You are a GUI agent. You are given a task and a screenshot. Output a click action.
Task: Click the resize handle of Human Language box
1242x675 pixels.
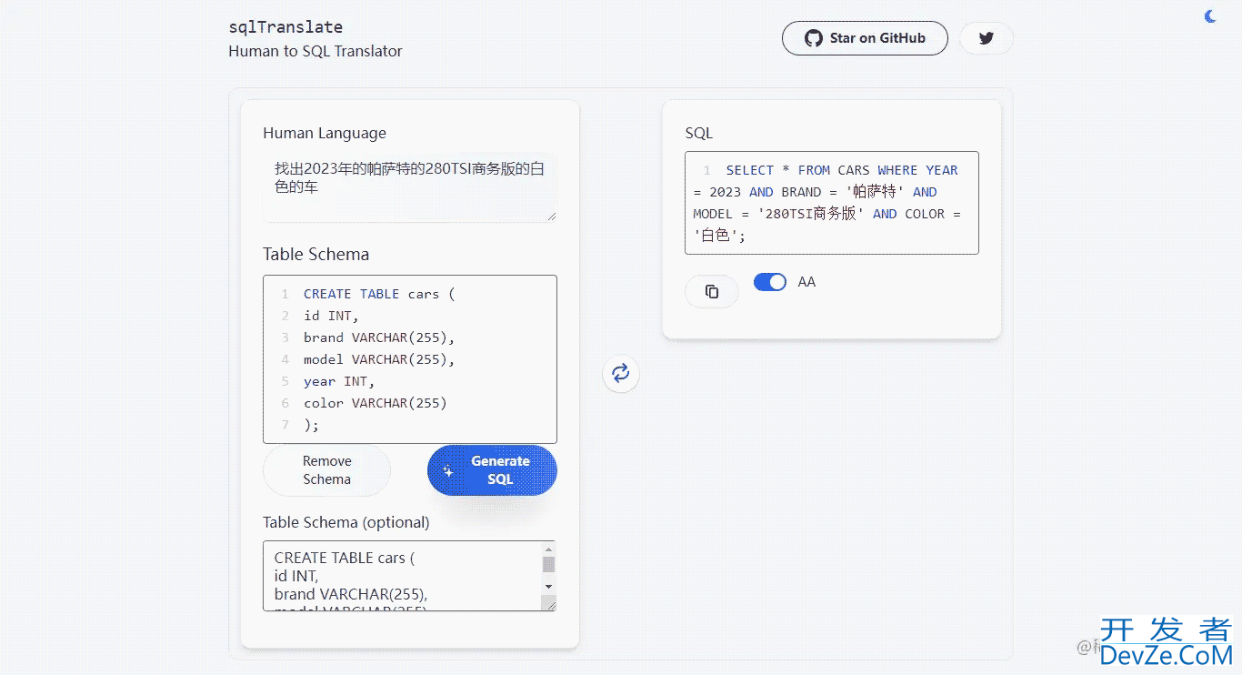(x=550, y=216)
